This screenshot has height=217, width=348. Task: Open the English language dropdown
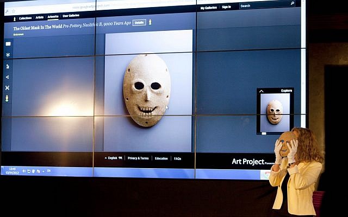pos(113,158)
